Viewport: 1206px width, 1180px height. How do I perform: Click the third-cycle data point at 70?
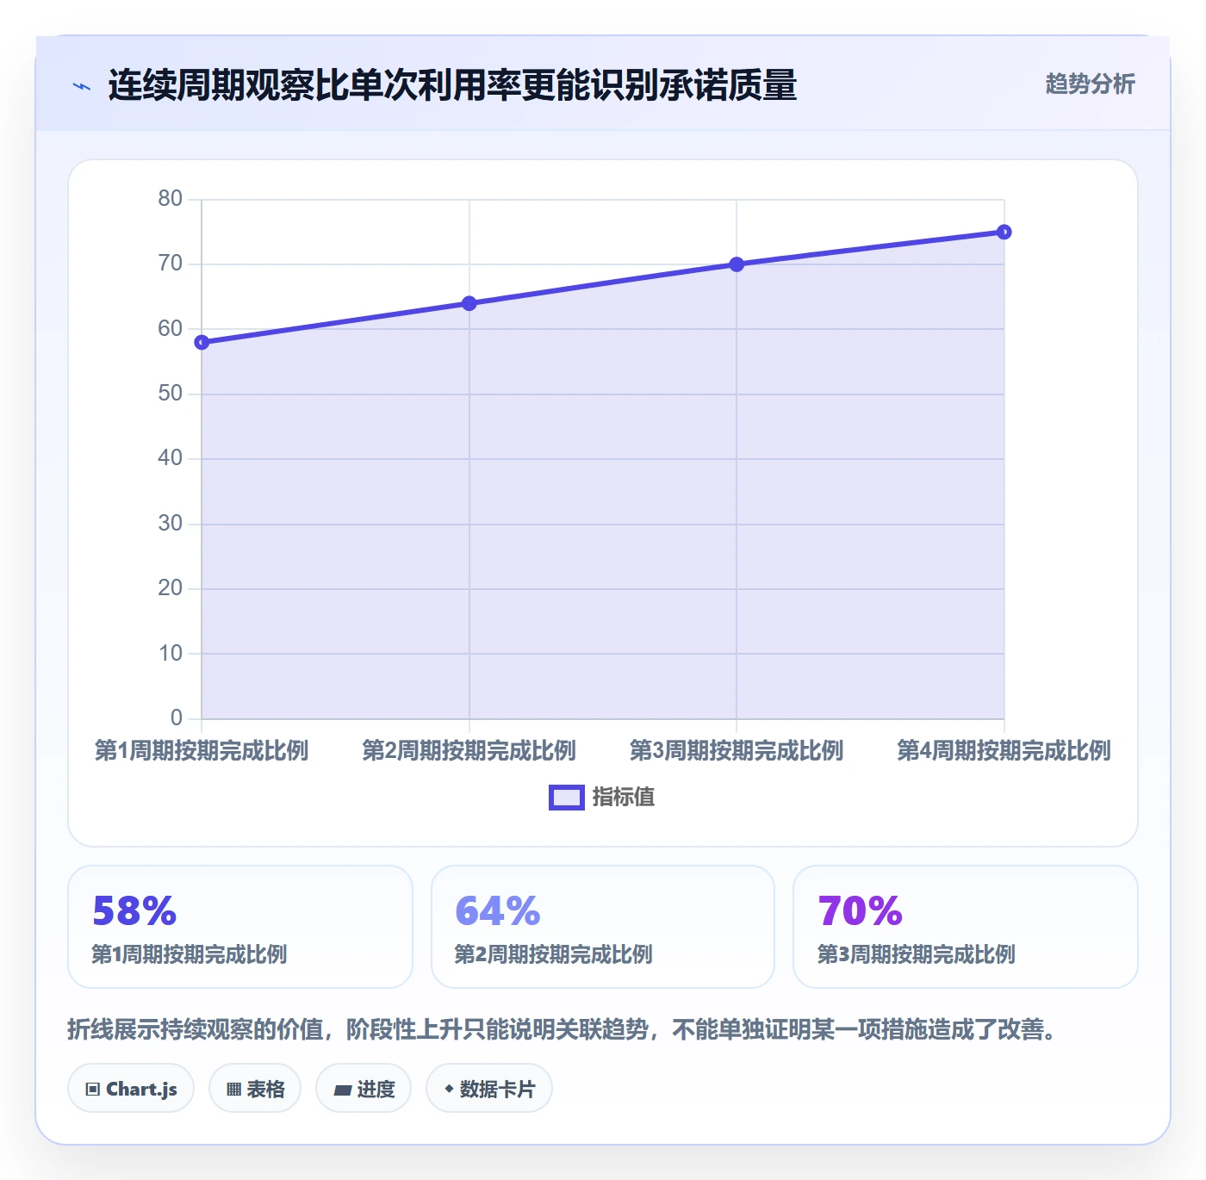click(x=737, y=264)
